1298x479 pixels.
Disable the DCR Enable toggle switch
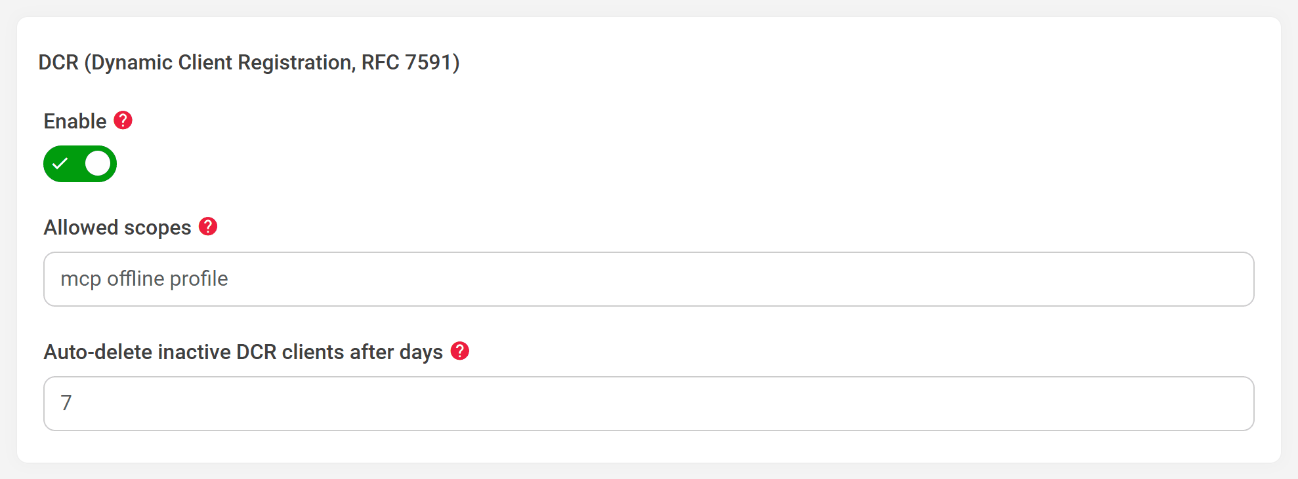(80, 164)
